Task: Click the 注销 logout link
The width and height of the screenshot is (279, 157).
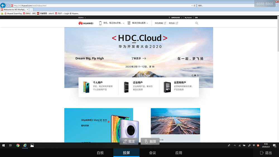Action: click(196, 18)
